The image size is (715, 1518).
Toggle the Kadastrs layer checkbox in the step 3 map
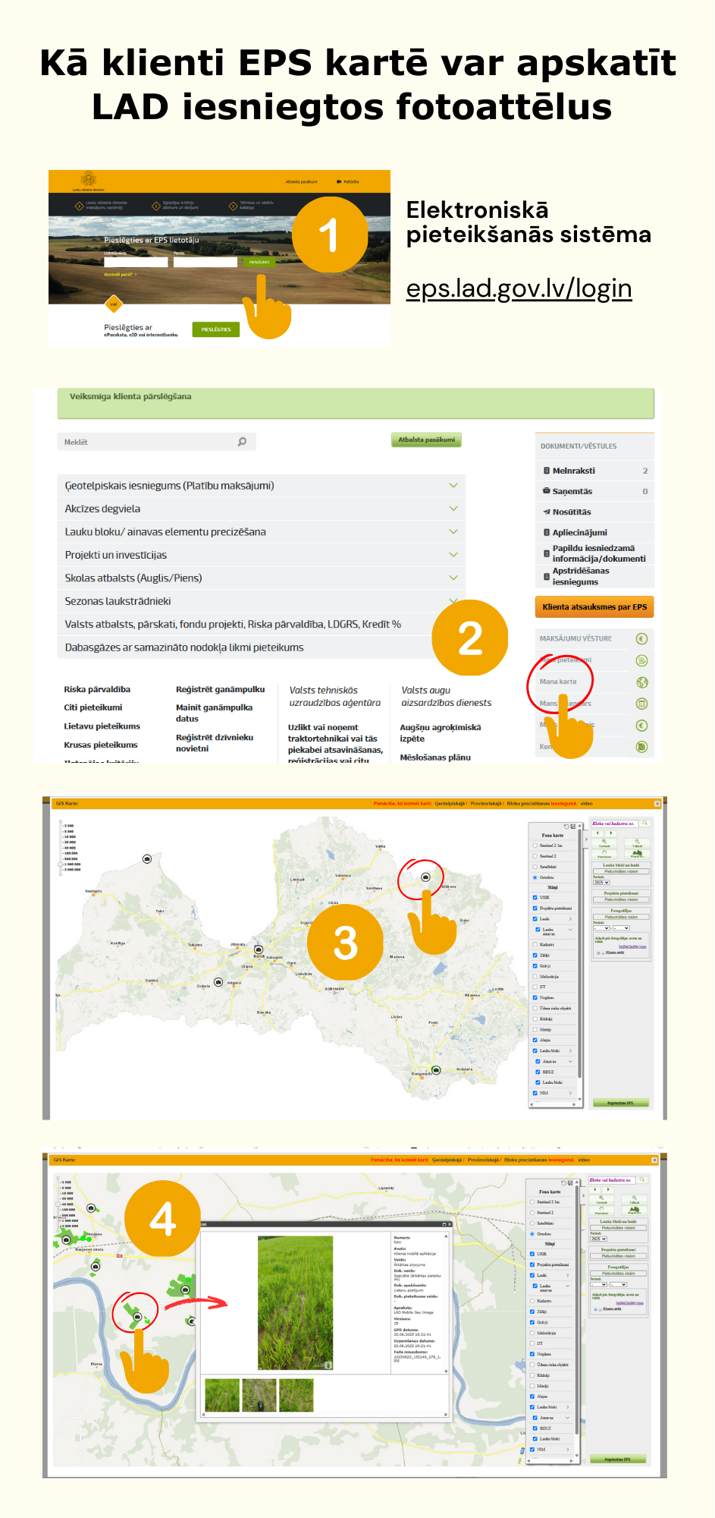535,944
